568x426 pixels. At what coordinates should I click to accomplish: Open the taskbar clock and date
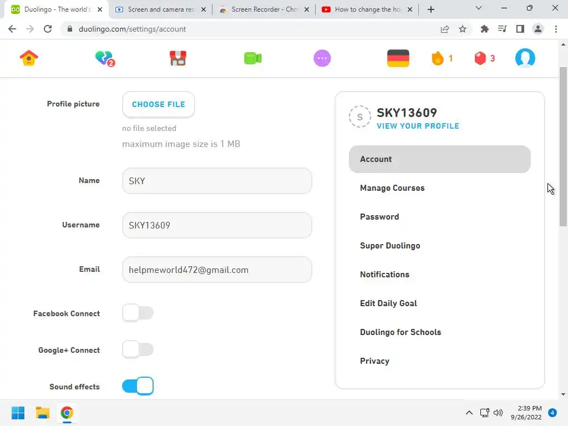click(x=526, y=413)
